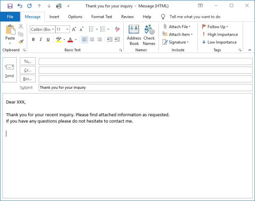
Task: Collapse the ribbon with chevron
Action: pyautogui.click(x=250, y=50)
